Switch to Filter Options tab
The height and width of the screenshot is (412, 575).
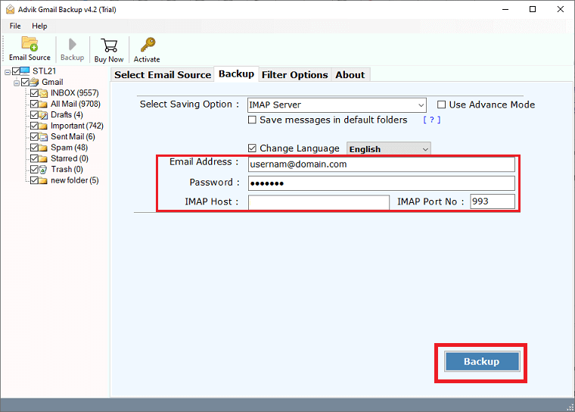click(294, 74)
